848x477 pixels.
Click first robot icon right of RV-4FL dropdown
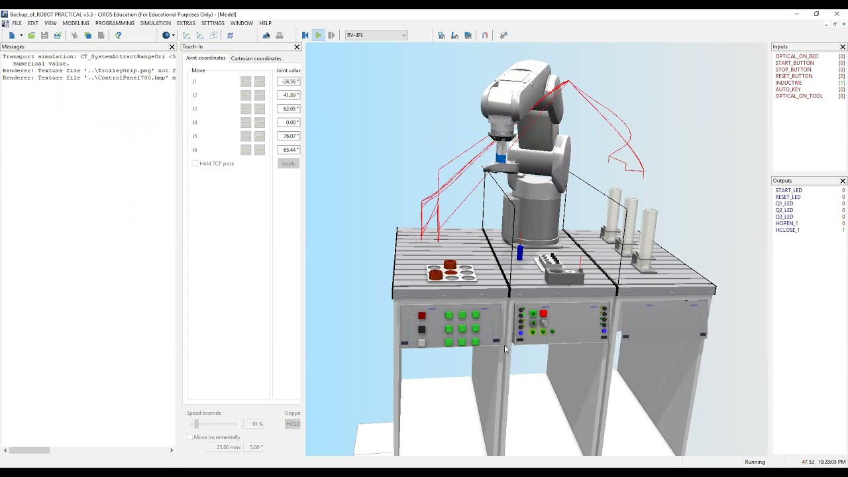441,35
